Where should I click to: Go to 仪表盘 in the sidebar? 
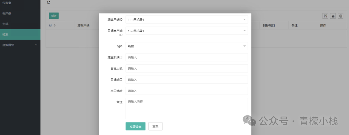(x=7, y=3)
